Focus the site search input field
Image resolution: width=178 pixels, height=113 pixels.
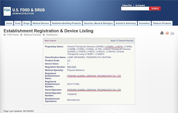pos(135,8)
